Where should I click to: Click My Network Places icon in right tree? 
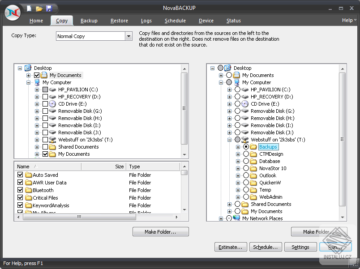pos(236,218)
